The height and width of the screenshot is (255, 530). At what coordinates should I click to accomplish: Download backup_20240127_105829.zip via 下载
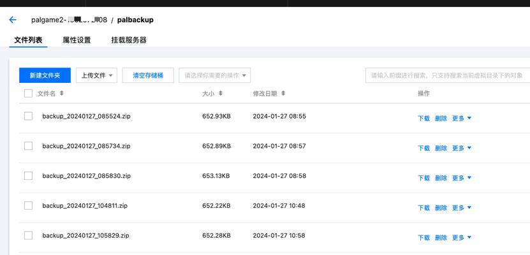424,237
